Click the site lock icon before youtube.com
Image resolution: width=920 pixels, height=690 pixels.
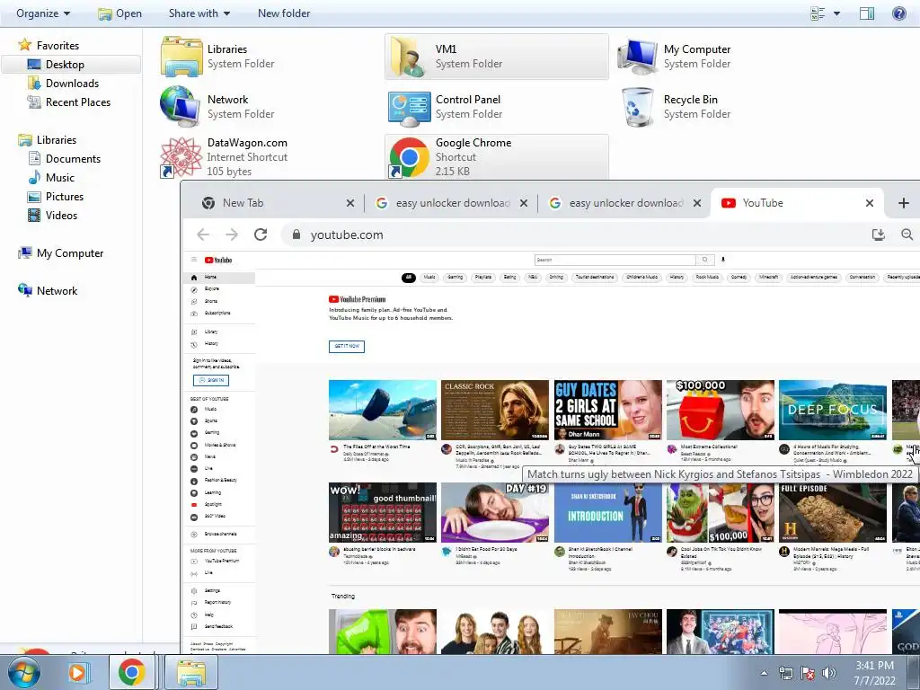click(x=296, y=234)
